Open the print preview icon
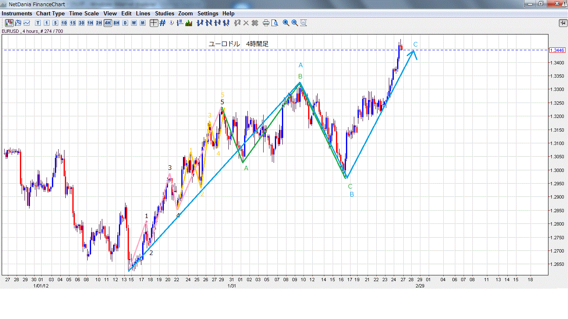This screenshot has height=319, width=568. click(x=275, y=23)
